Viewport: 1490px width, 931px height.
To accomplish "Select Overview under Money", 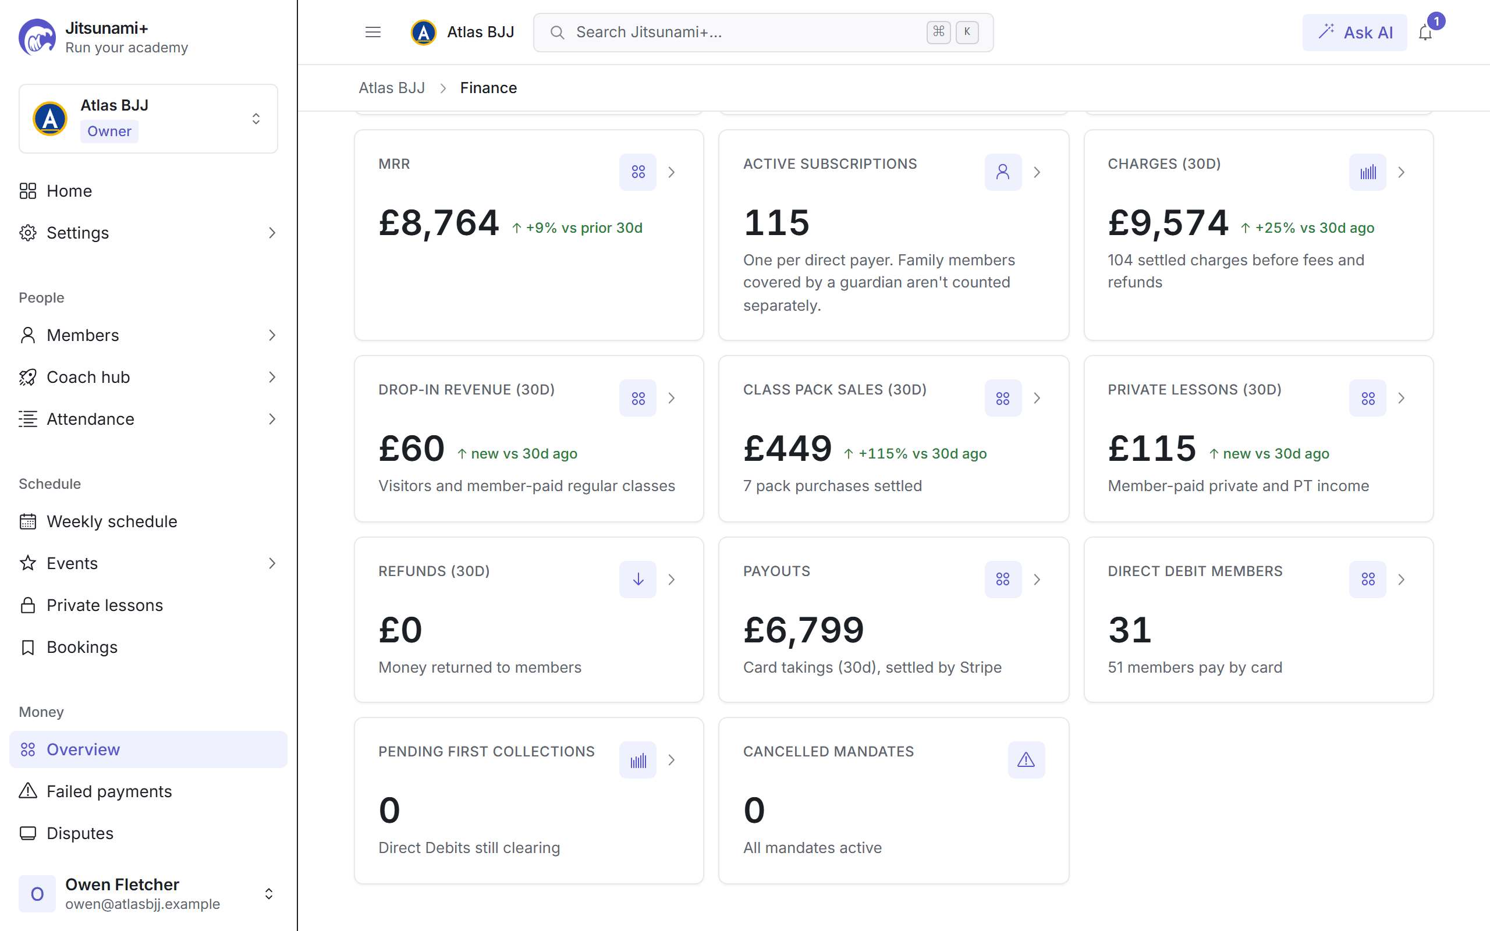I will pyautogui.click(x=148, y=749).
